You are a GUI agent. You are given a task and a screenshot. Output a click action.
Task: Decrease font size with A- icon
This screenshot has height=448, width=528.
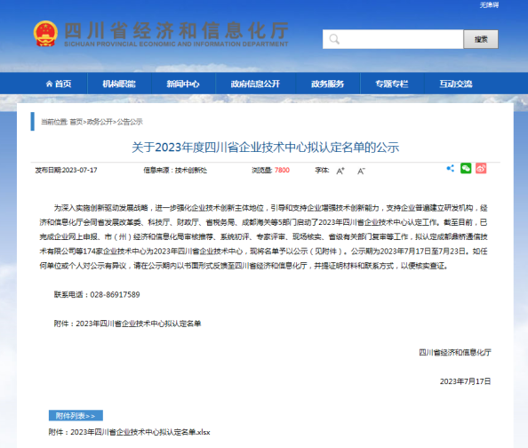tap(361, 171)
